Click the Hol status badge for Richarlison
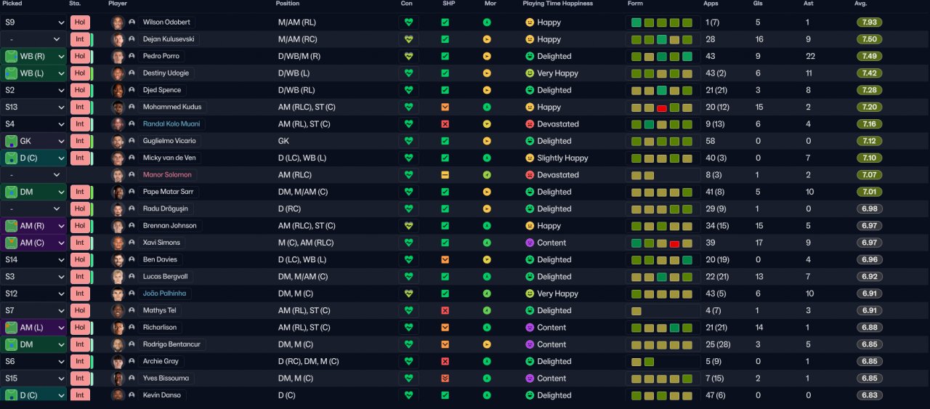930x409 pixels. (x=80, y=328)
